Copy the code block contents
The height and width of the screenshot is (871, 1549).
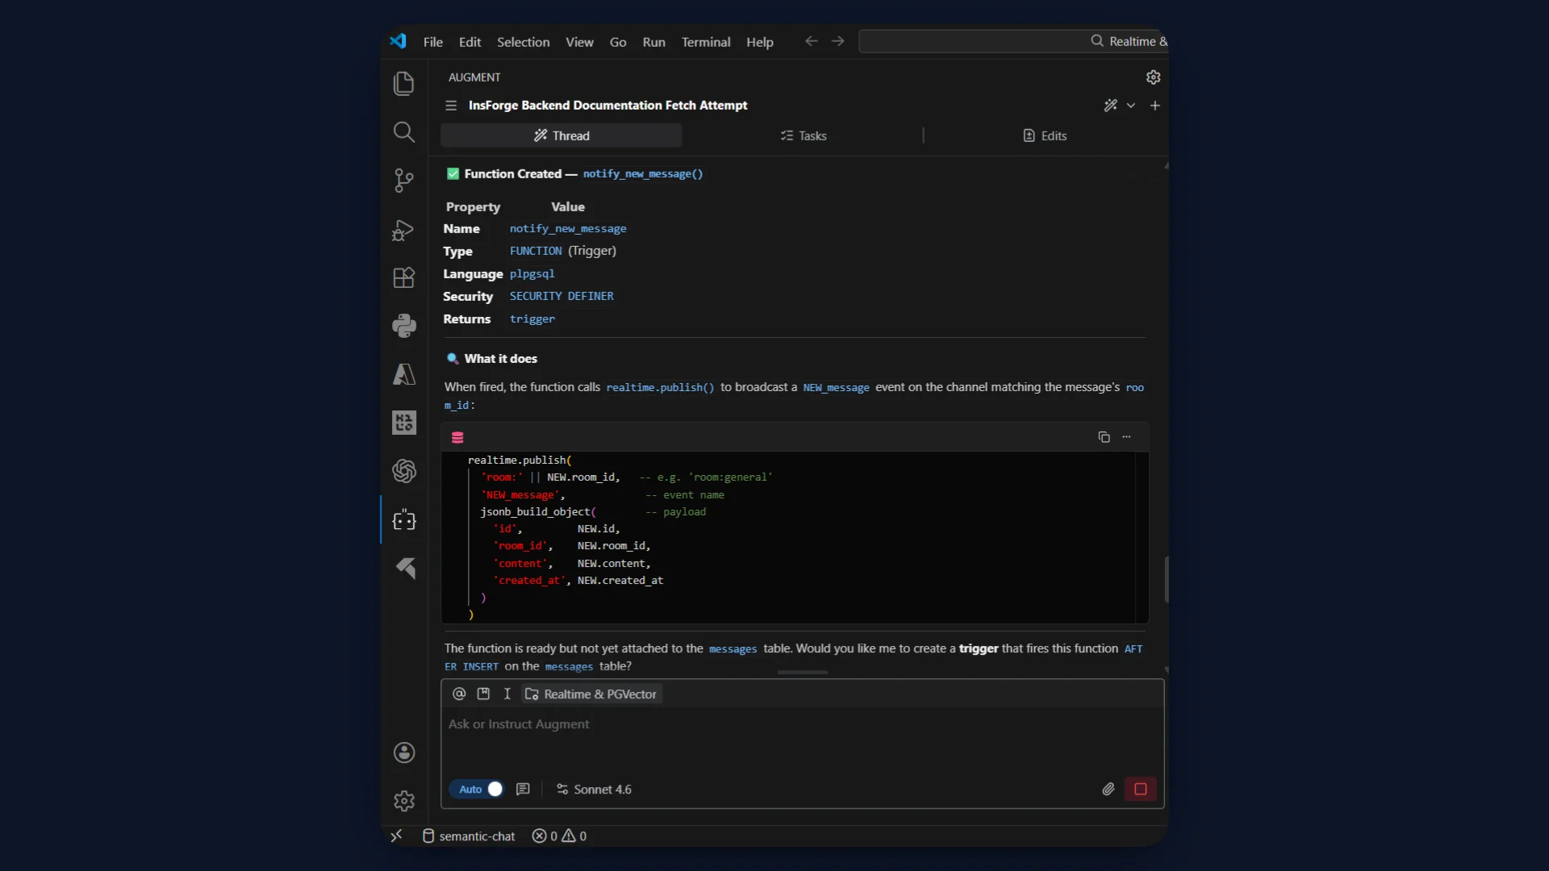point(1104,437)
